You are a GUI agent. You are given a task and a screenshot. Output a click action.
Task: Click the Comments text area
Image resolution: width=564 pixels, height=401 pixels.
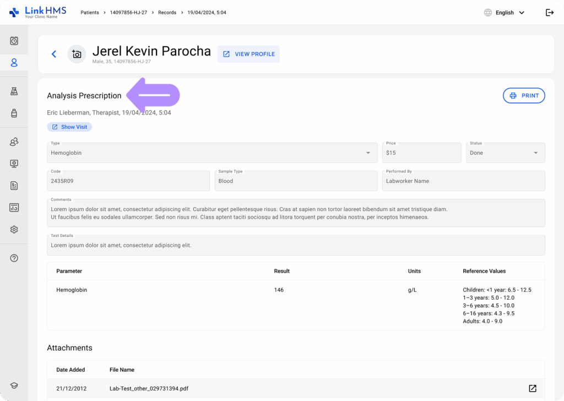click(x=296, y=213)
